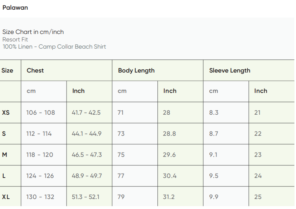Select the chest inch cell '44.1 - 44.9'
The width and height of the screenshot is (296, 209).
click(87, 134)
